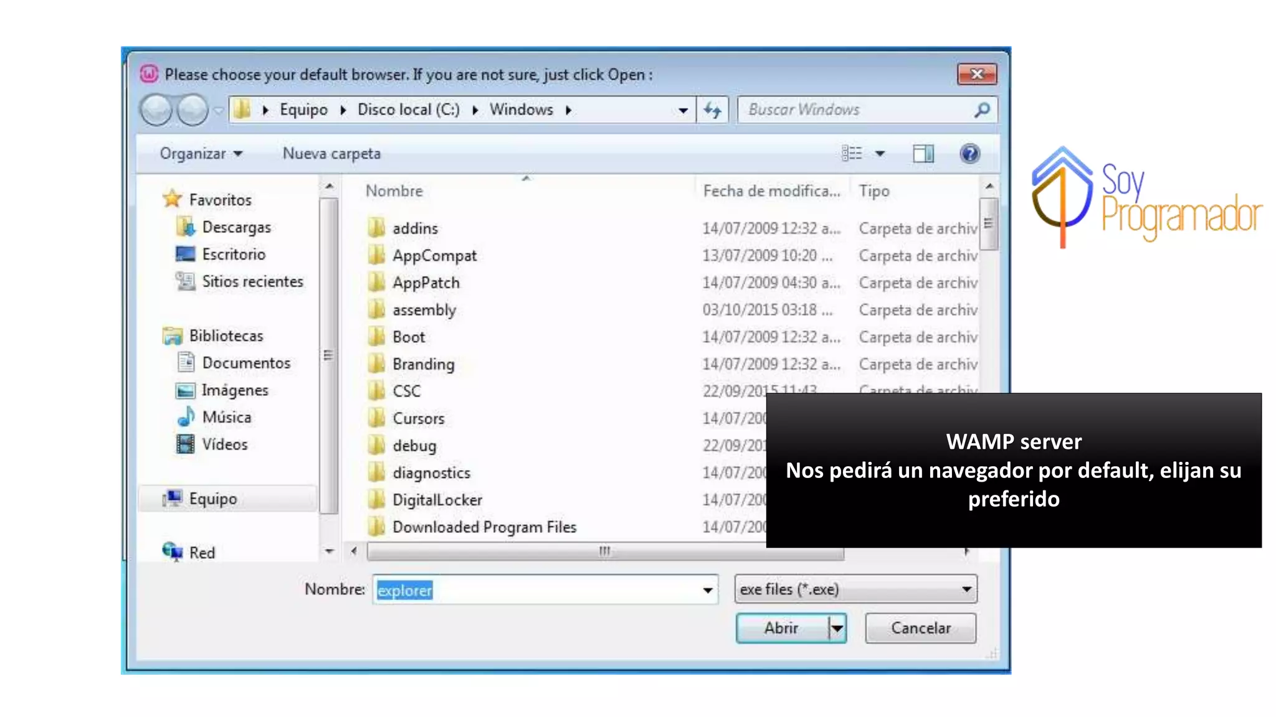This screenshot has height=717, width=1276.
Task: Open the Organizar dropdown menu
Action: [201, 153]
